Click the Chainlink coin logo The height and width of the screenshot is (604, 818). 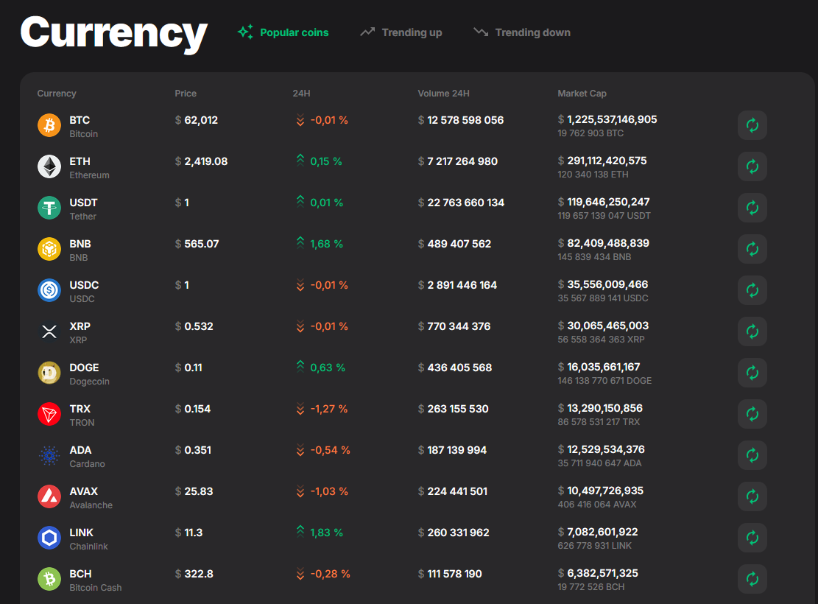(49, 538)
